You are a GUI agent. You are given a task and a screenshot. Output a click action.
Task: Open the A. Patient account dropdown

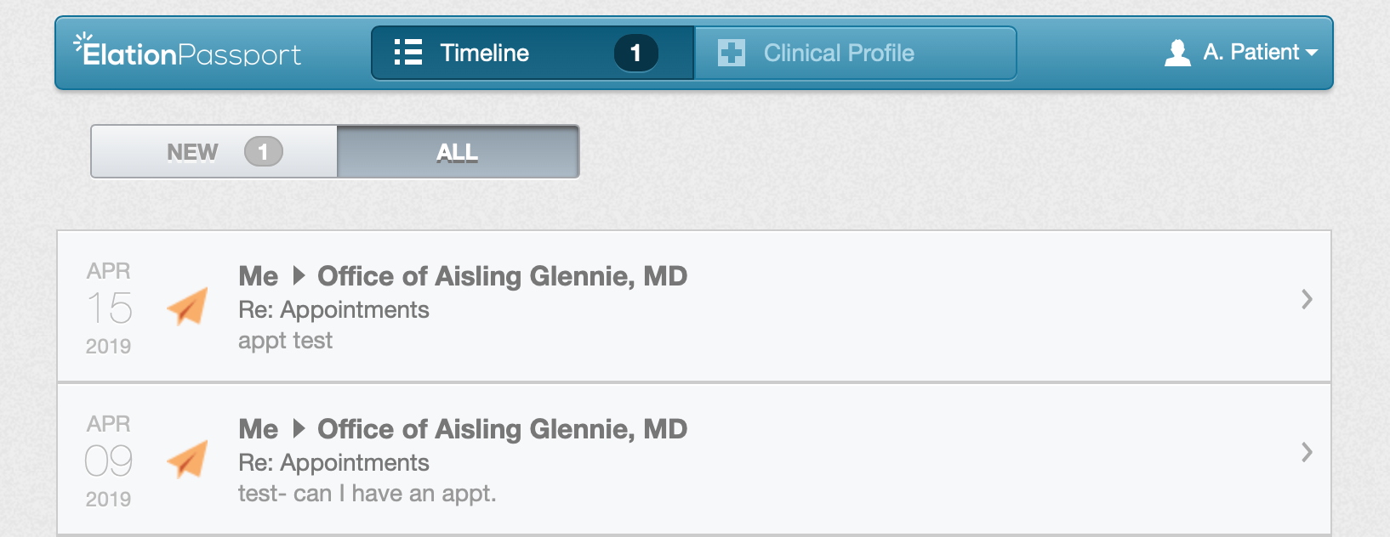point(1250,53)
